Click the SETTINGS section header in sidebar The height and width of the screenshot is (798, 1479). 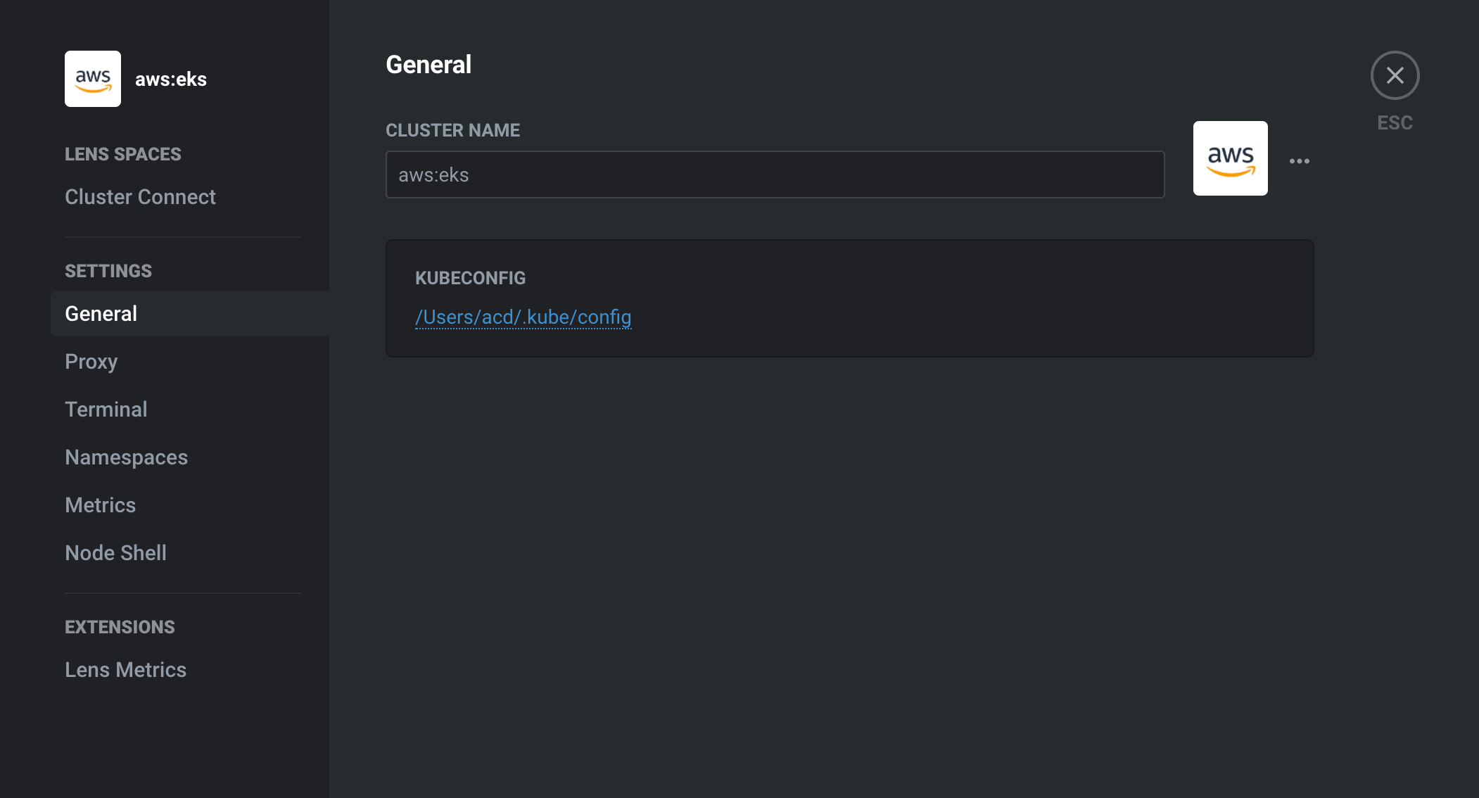click(108, 271)
